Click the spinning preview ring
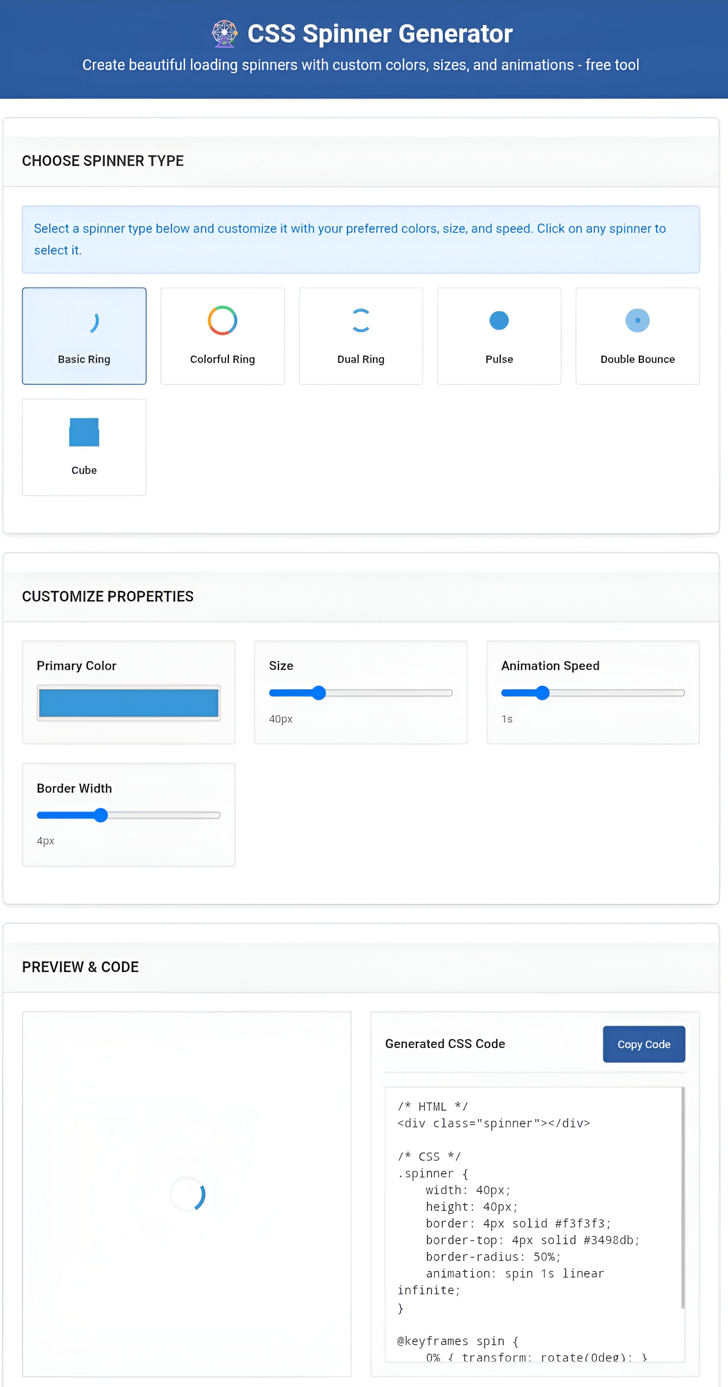Viewport: 728px width, 1387px height. click(x=187, y=1194)
